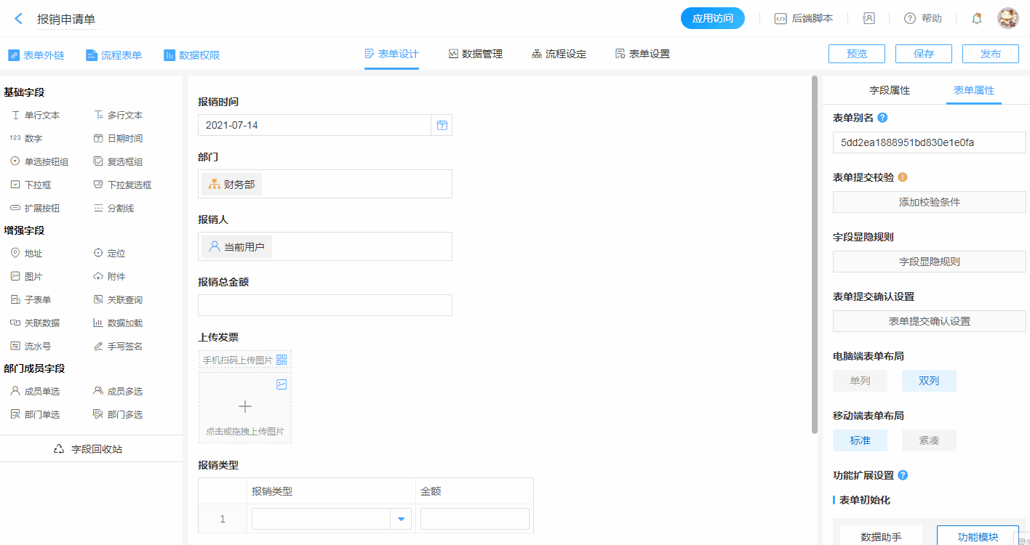Choose 紧凑 mobile form layout
This screenshot has width=1030, height=545.
928,440
